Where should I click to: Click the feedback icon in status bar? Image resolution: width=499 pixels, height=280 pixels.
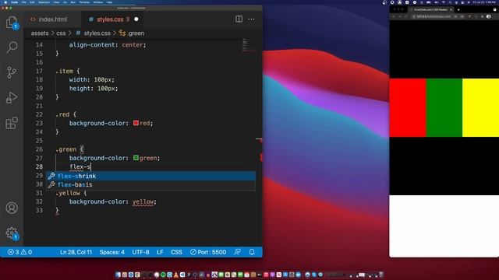pos(237,252)
